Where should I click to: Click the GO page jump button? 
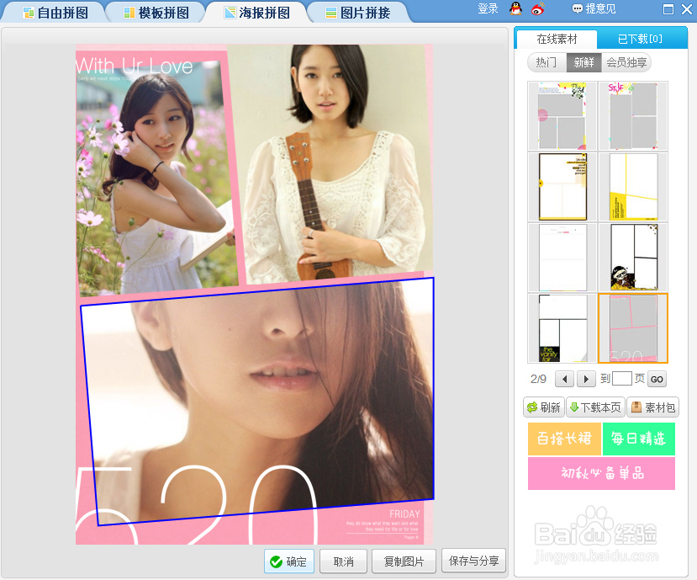point(657,380)
